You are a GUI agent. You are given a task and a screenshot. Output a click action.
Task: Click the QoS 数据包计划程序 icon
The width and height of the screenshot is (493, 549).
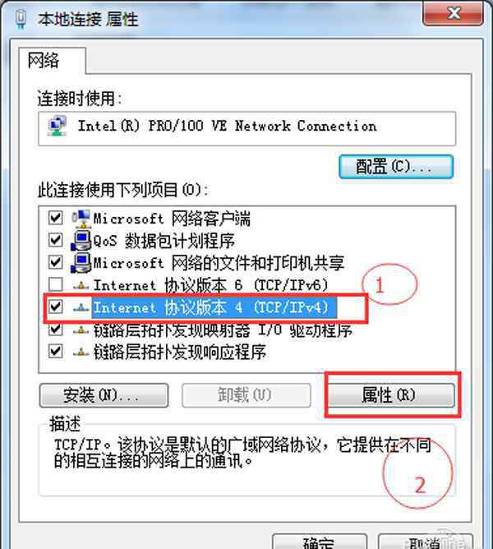click(x=81, y=240)
